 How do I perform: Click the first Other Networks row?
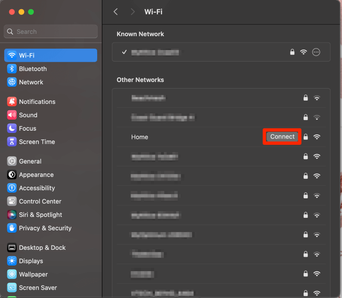click(x=221, y=98)
